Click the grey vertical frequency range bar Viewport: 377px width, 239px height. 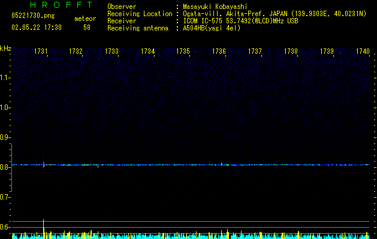(11, 167)
